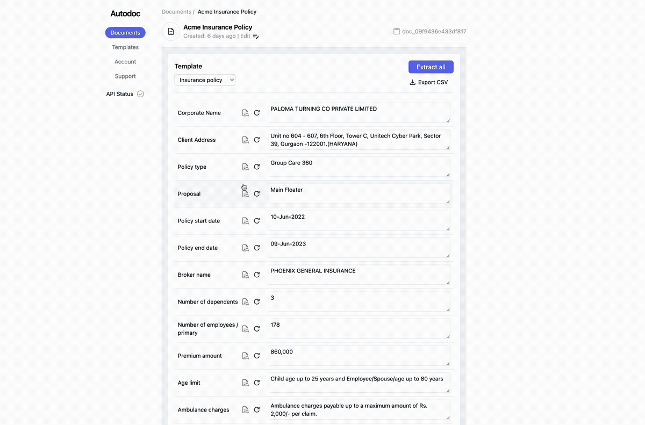Click into the Premium amount field
645x425 pixels.
click(359, 356)
